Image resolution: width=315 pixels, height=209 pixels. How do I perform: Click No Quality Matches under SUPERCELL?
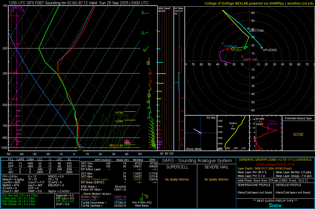(x=177, y=179)
